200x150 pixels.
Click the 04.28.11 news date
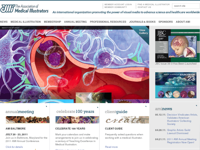(161, 130)
